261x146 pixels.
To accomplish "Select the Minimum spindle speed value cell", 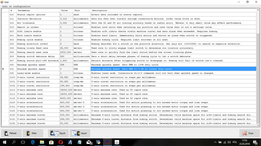I will point(66,69).
